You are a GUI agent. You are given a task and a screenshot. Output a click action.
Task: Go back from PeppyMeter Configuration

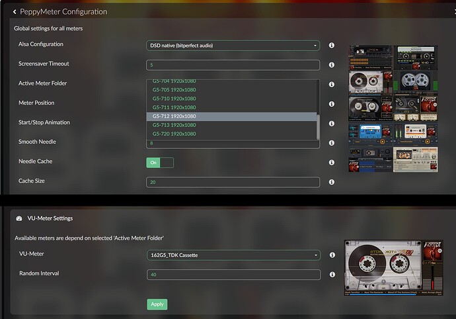coord(15,12)
